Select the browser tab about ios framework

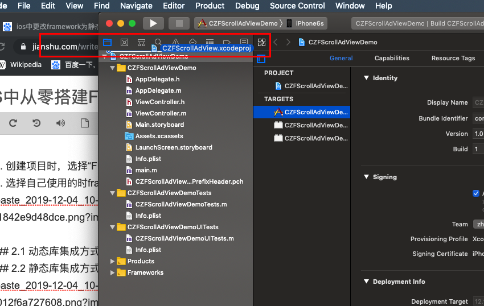51,27
